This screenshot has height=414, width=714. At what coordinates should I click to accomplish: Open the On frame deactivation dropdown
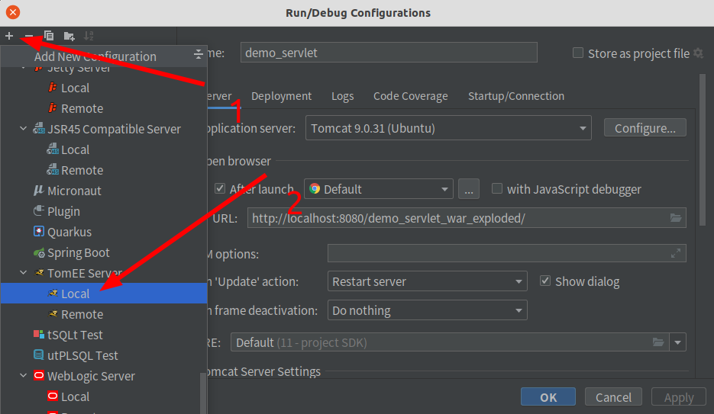tap(427, 310)
